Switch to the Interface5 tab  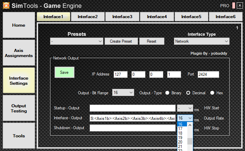191,16
